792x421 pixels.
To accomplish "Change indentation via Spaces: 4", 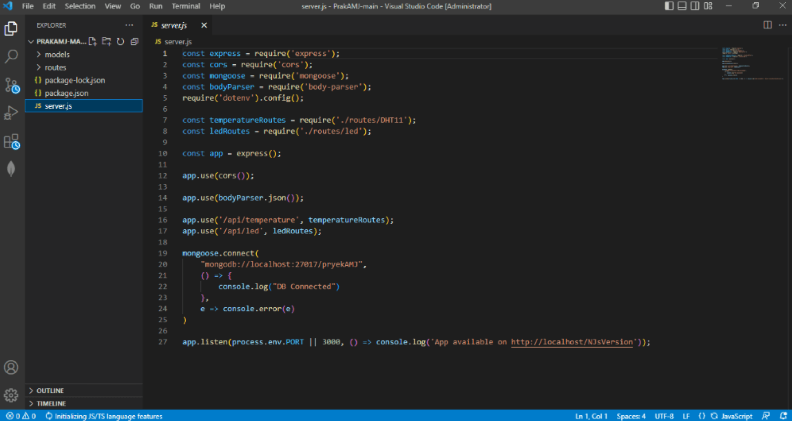I will (631, 416).
